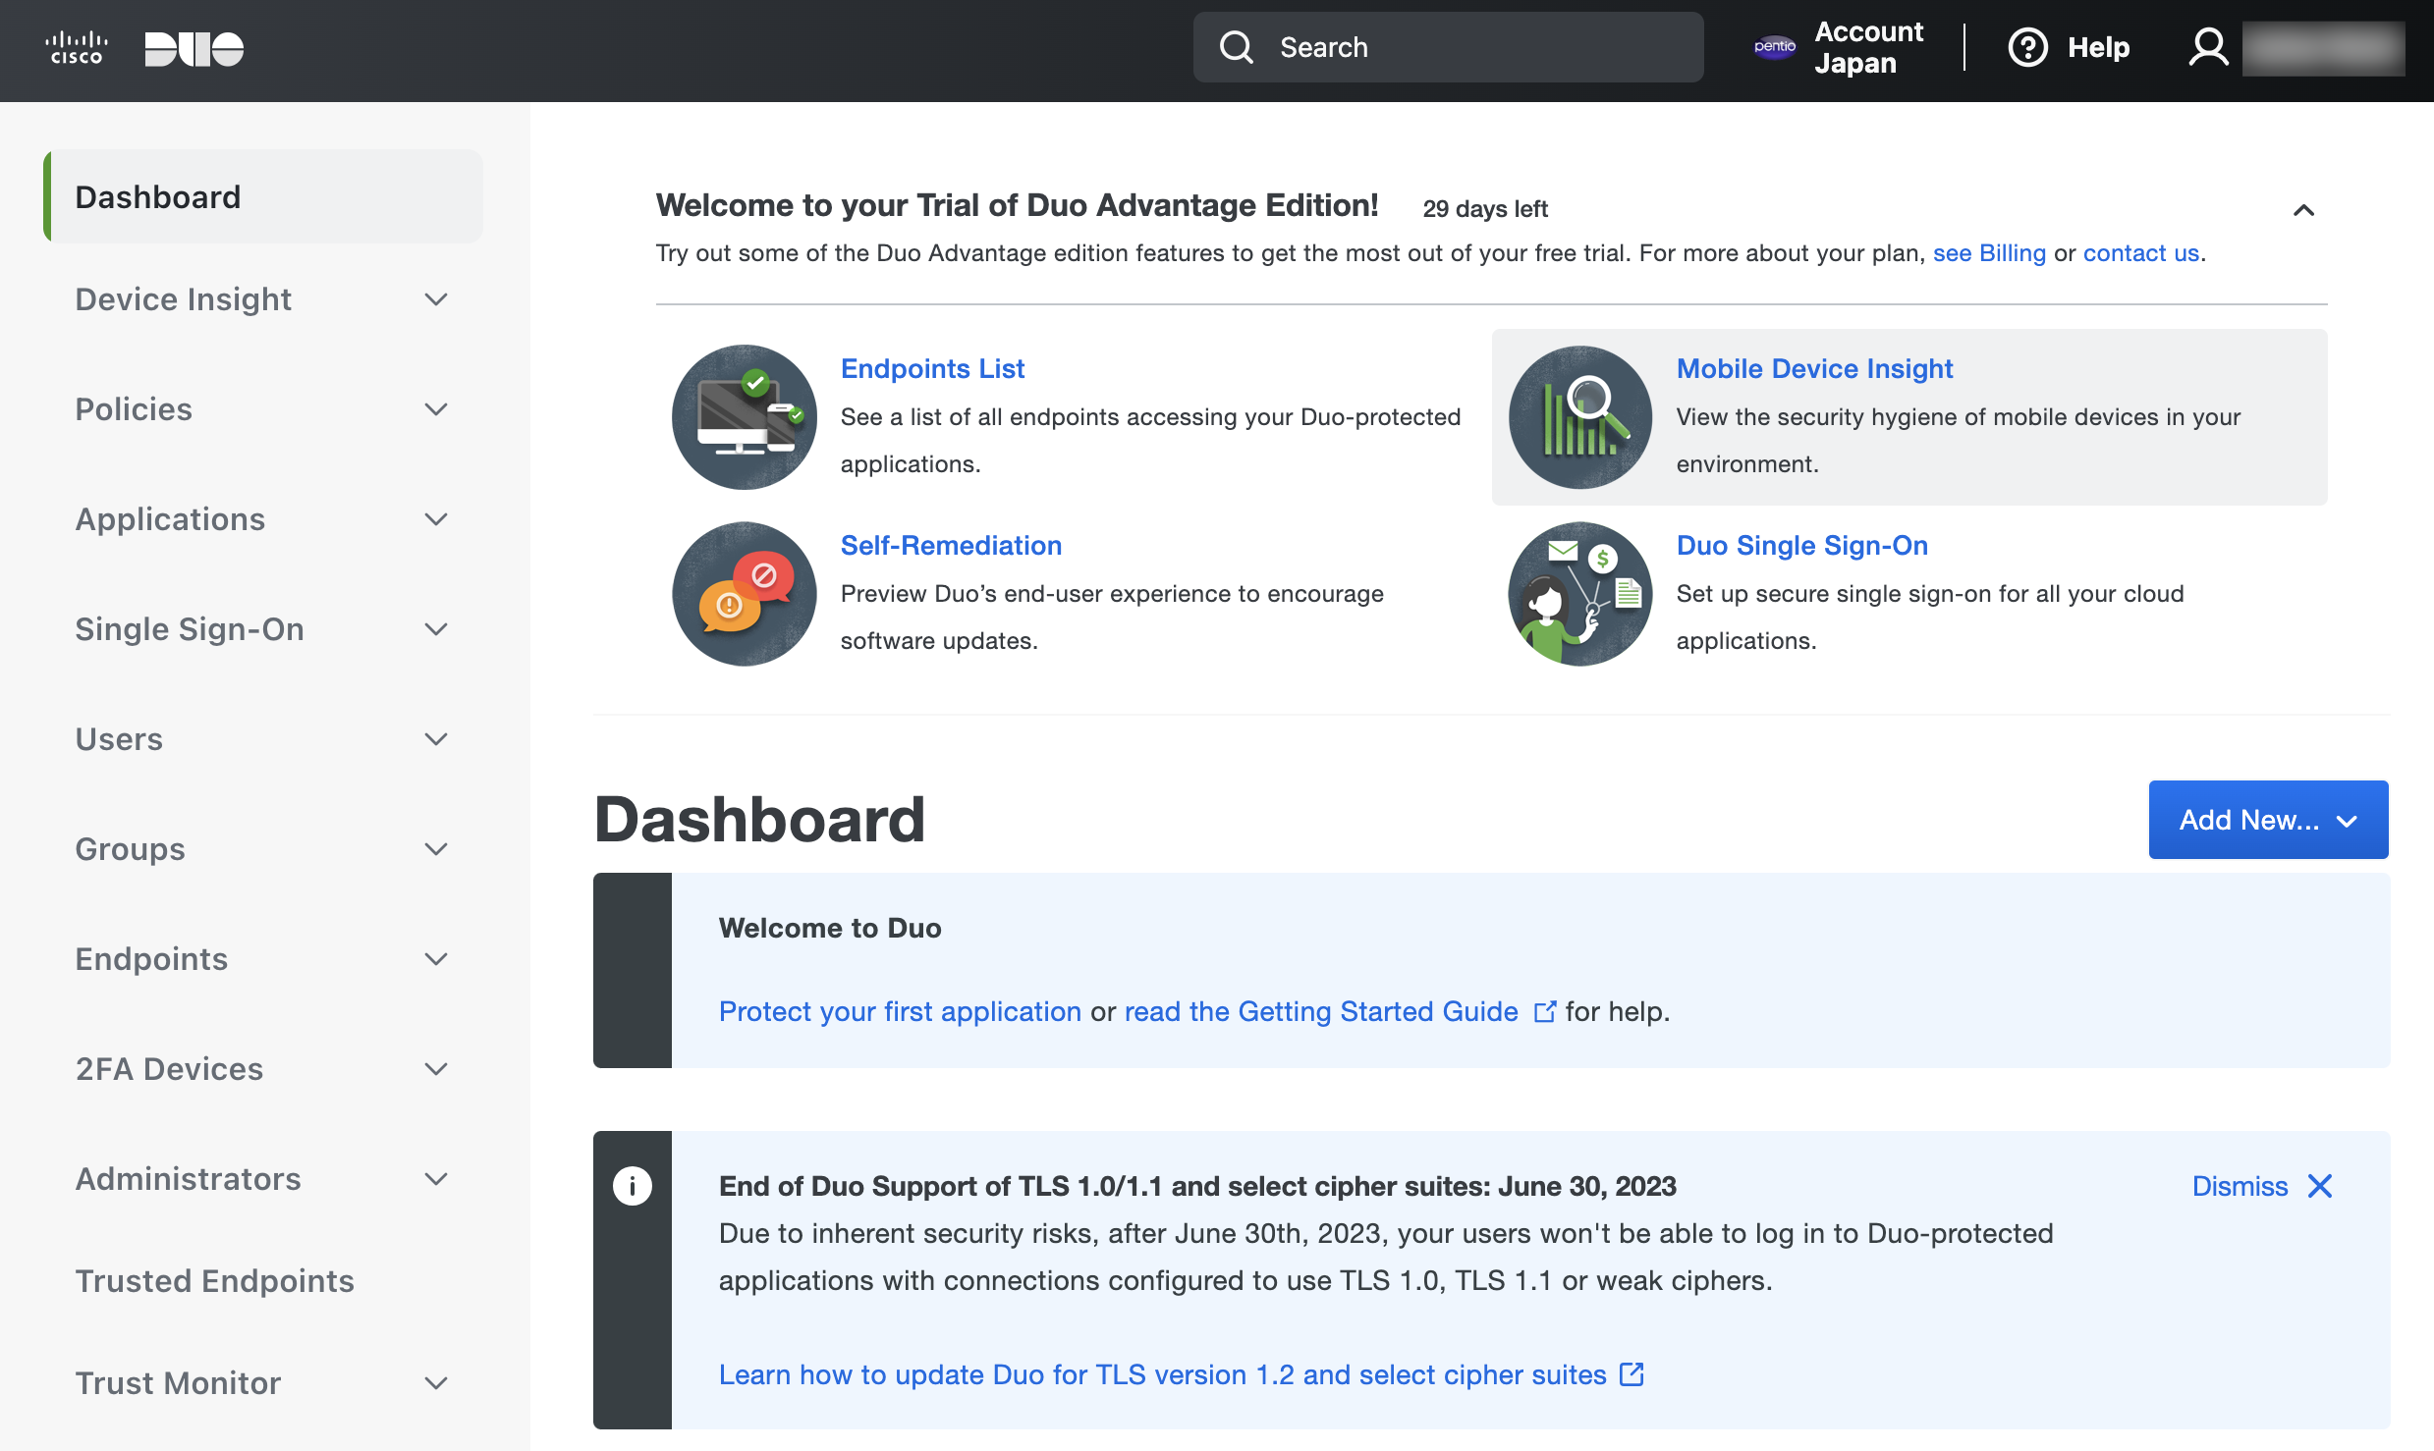Image resolution: width=2434 pixels, height=1451 pixels.
Task: Click the Account Japan label
Action: pyautogui.click(x=1868, y=47)
